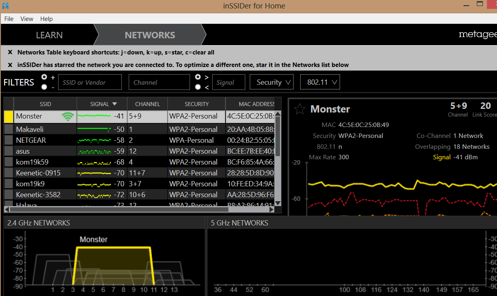497x296 pixels.
Task: Select the less-than signal radio button
Action: [198, 87]
